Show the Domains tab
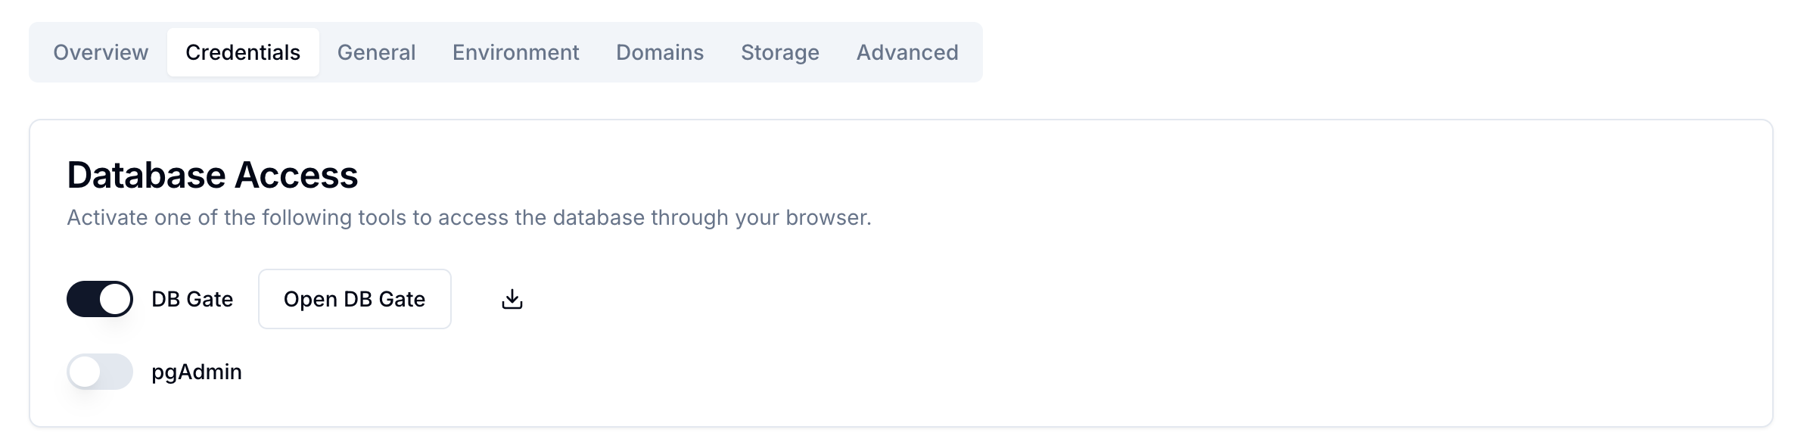This screenshot has height=439, width=1807. click(660, 52)
